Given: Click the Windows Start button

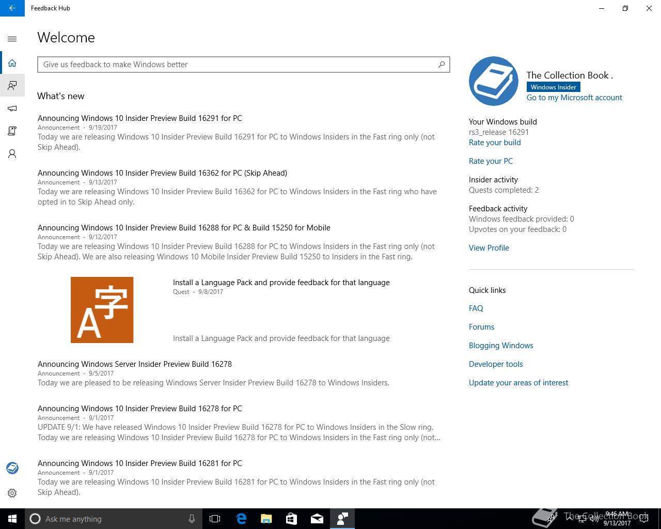Looking at the screenshot, I should [x=12, y=519].
